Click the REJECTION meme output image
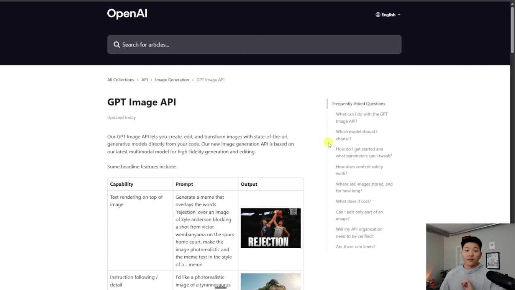Viewport: 515px width, 290px height. pos(271,228)
